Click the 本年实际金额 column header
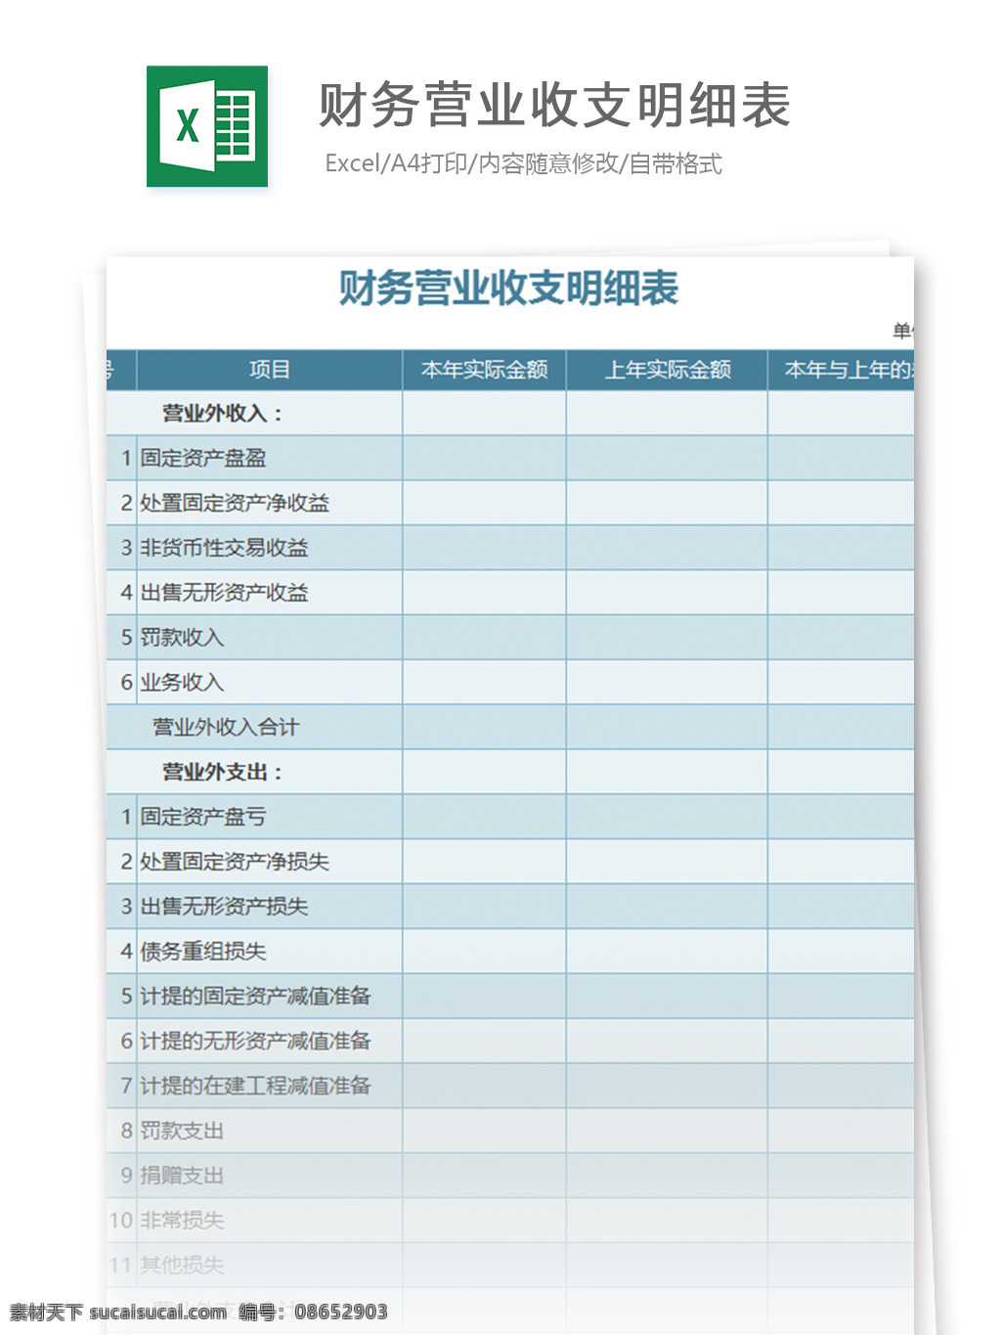 click(484, 370)
